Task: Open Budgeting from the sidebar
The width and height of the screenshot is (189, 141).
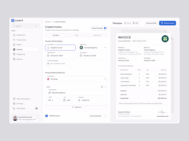Action: [x=25, y=54]
